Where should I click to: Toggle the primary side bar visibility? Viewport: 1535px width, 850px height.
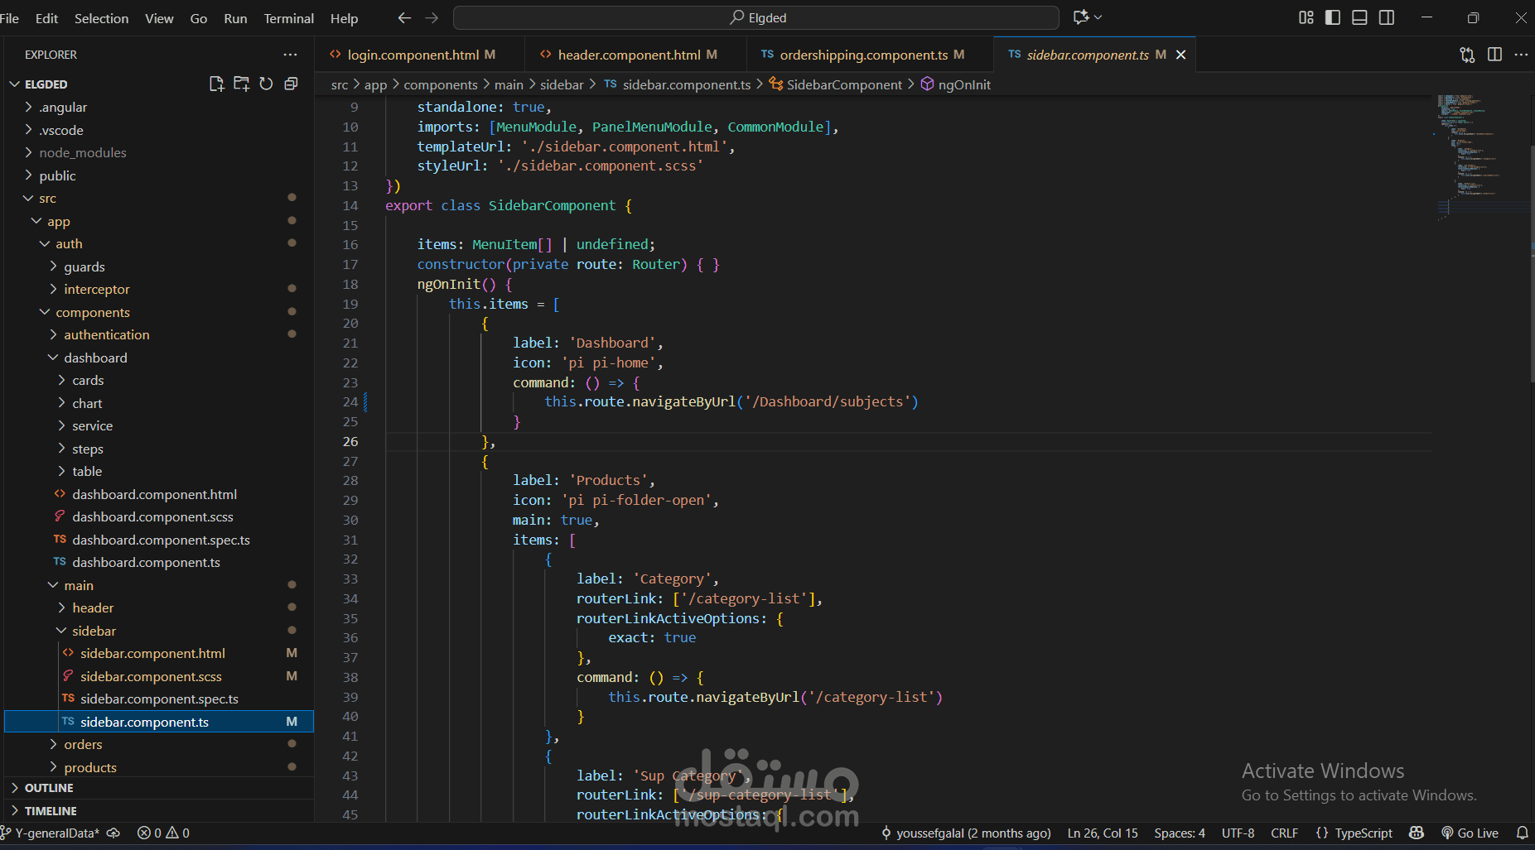click(1333, 17)
